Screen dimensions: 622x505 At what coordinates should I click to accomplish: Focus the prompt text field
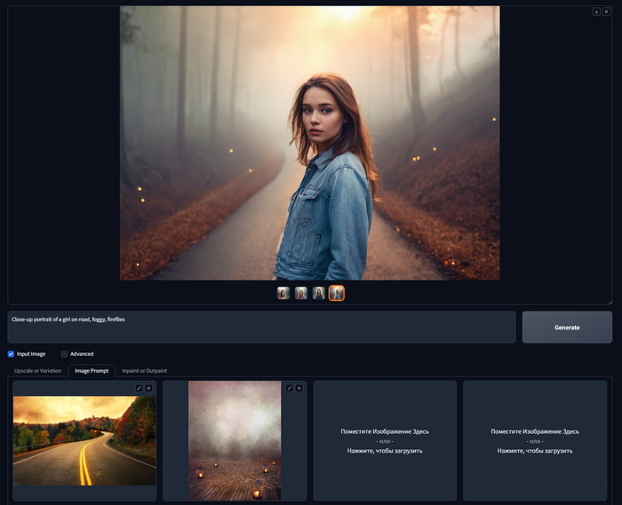click(x=261, y=327)
